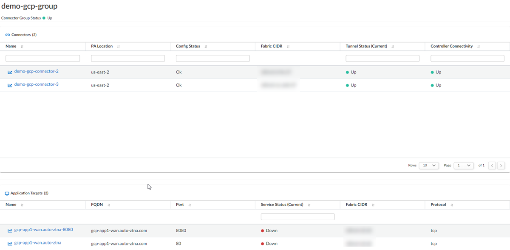Sort connectors by Name column sort icon

(22, 47)
